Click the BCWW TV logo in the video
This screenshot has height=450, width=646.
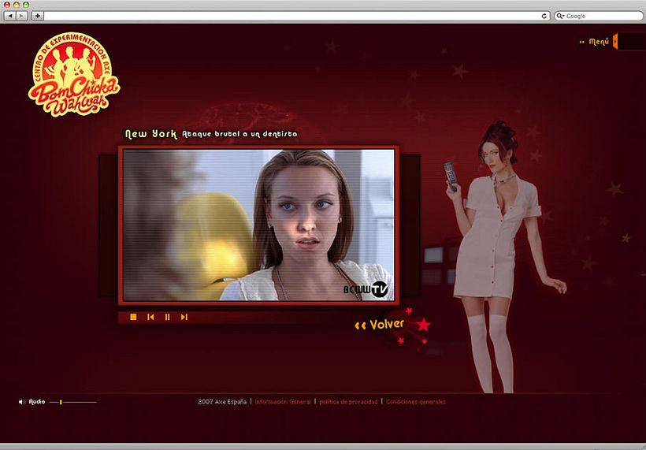pyautogui.click(x=366, y=289)
